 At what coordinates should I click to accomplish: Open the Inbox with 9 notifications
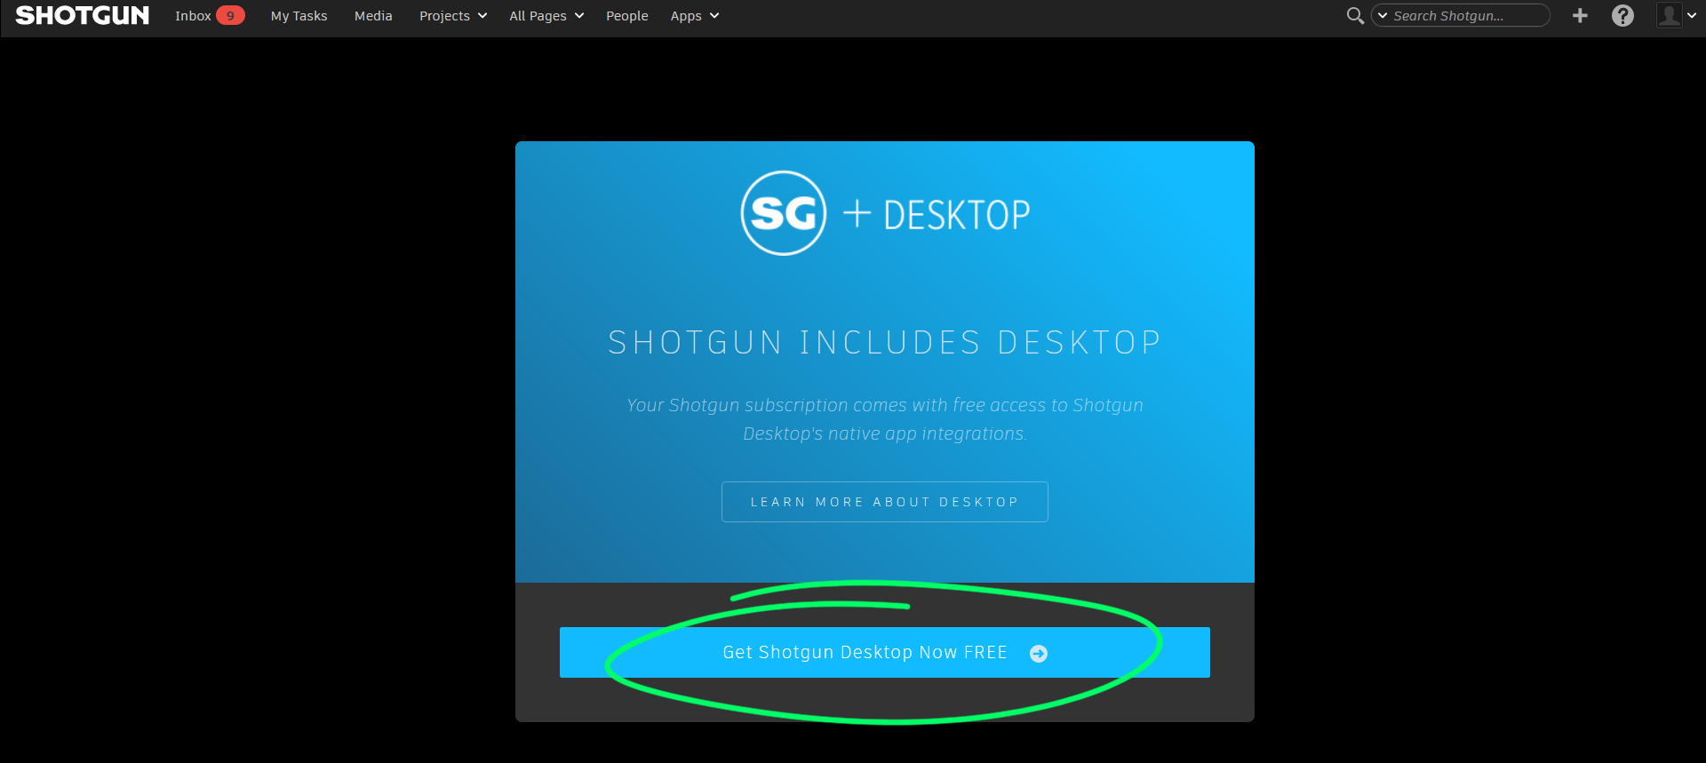(x=210, y=16)
